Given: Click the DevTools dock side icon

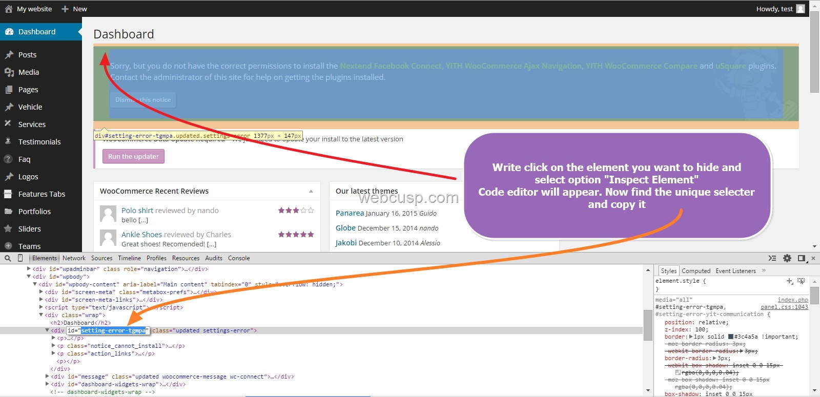Looking at the screenshot, I should [x=802, y=258].
